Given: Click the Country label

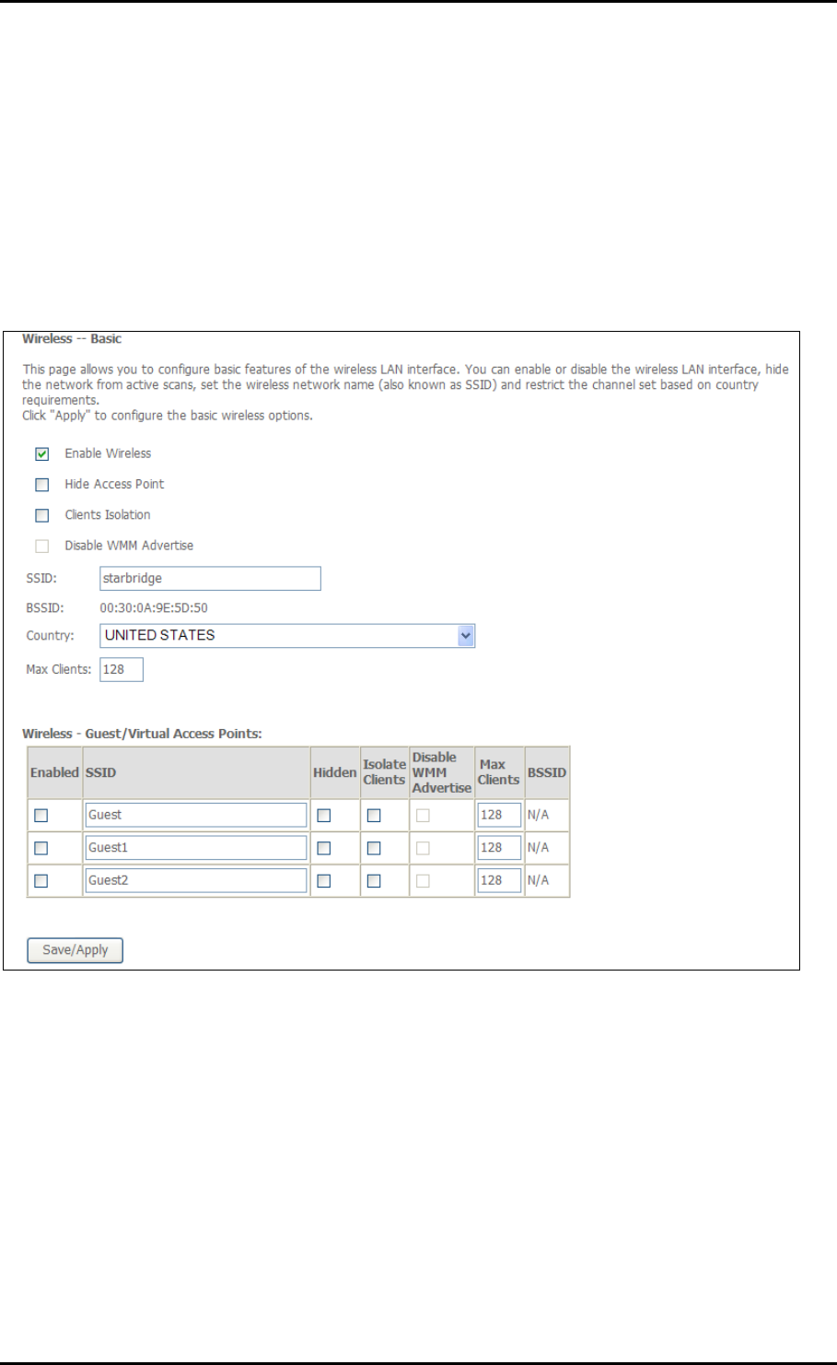Looking at the screenshot, I should [x=50, y=636].
